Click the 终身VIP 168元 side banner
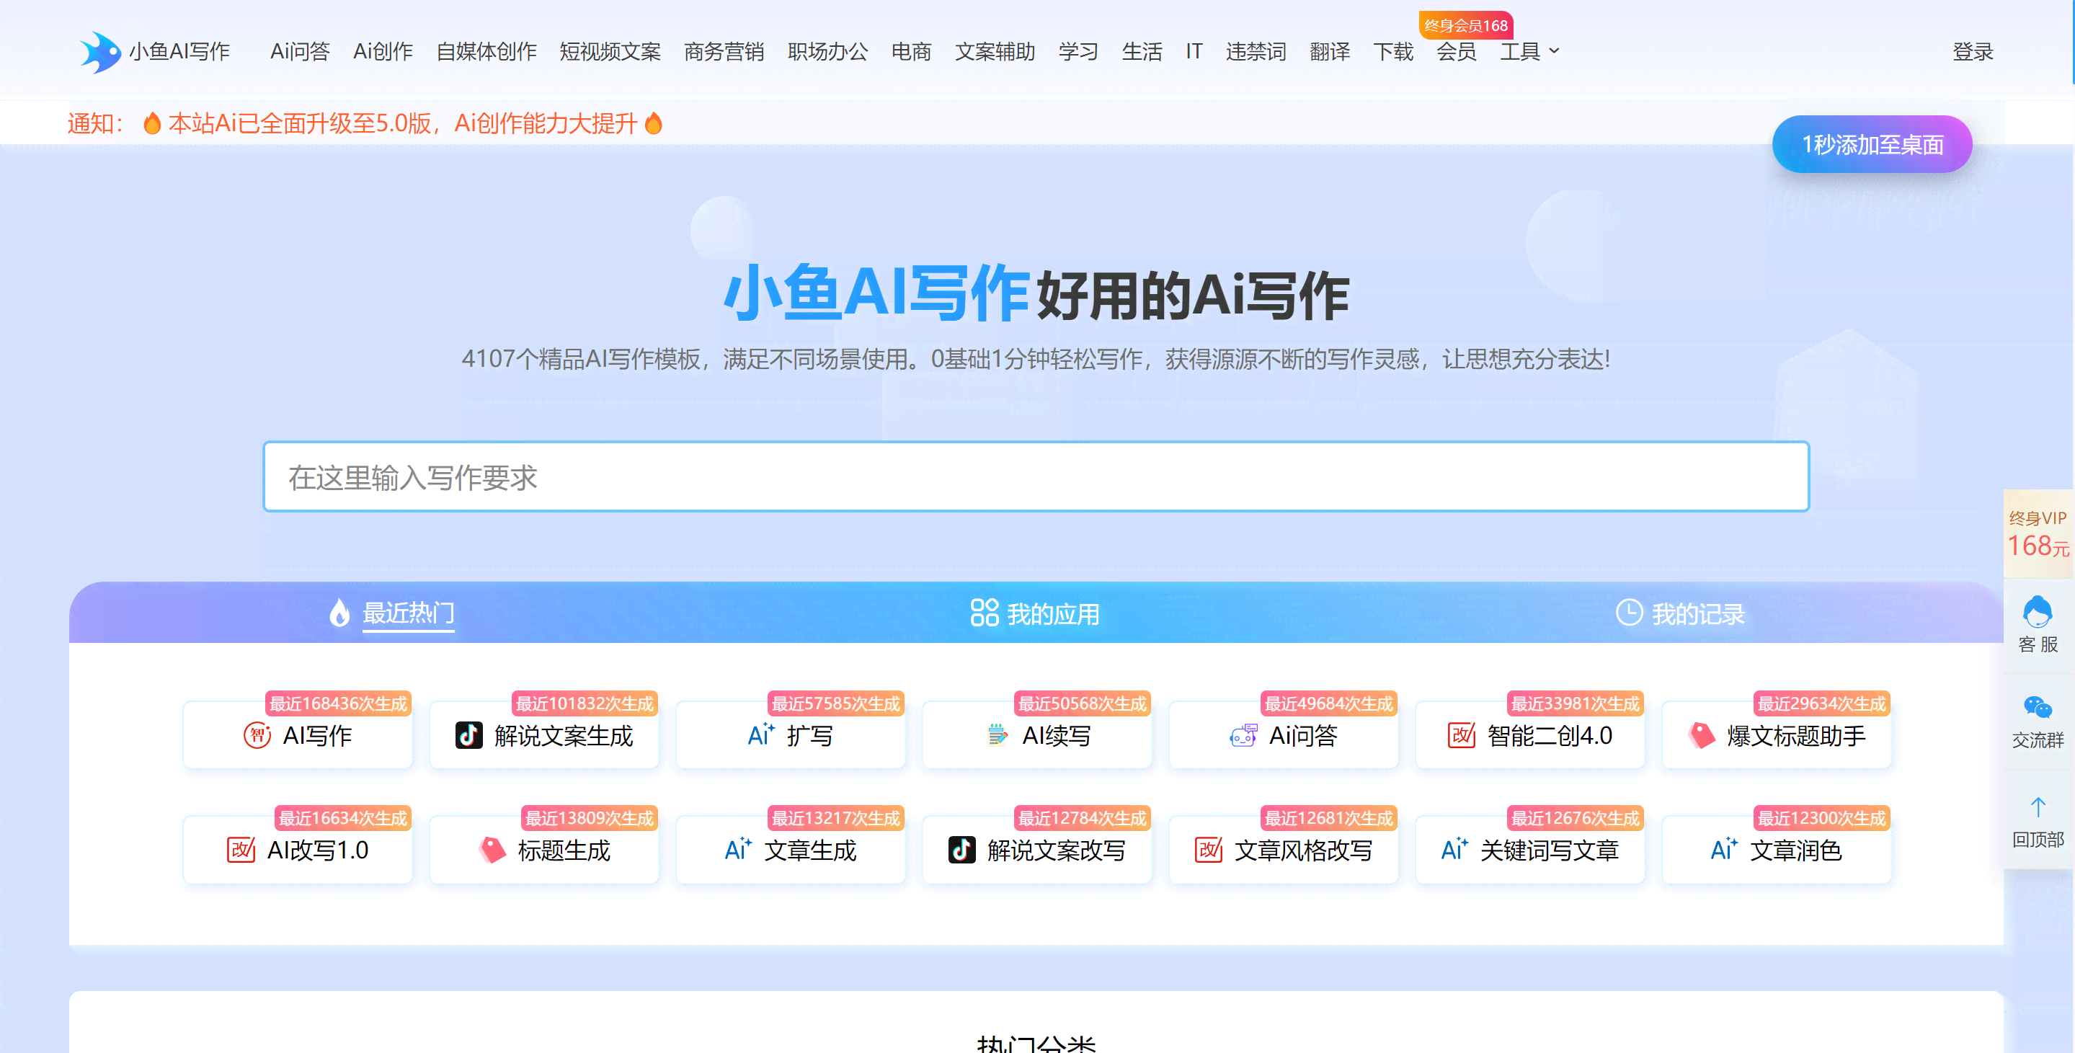Screen dimensions: 2075x1053 (2038, 533)
